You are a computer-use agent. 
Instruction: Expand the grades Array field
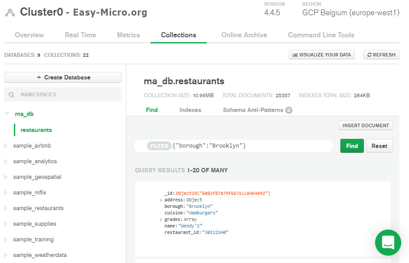(161, 220)
